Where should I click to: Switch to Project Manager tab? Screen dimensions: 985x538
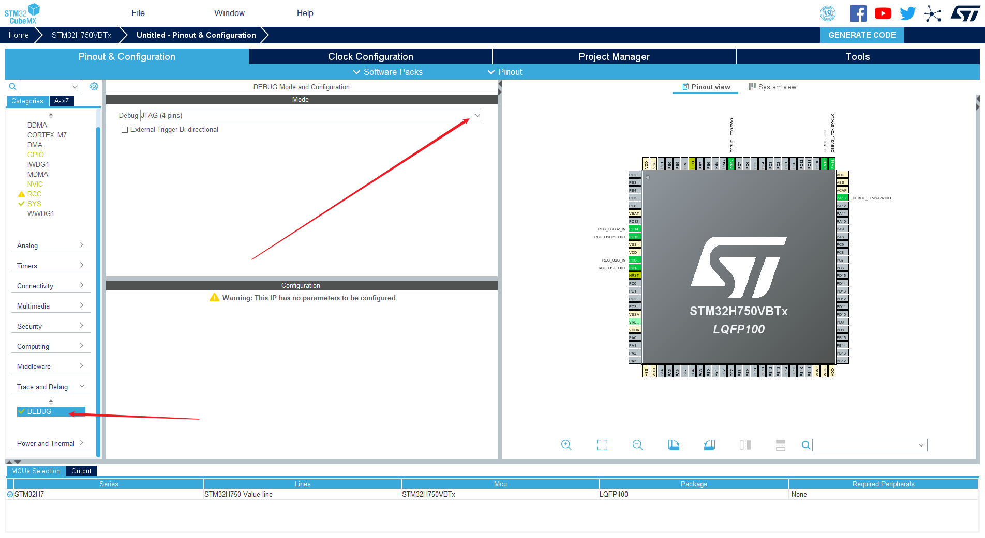614,56
